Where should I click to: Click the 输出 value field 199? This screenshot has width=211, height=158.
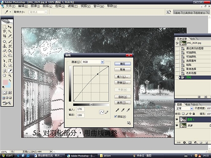coord(80,115)
